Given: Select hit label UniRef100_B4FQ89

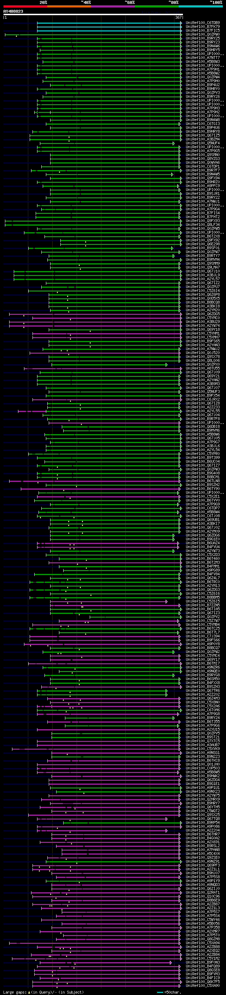Looking at the screenshot, I should [203, 966].
